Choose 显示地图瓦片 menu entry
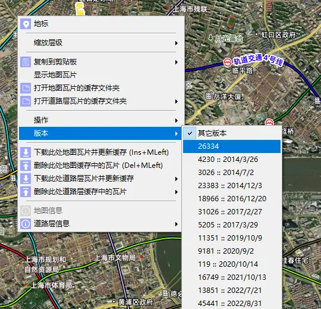 pyautogui.click(x=100, y=75)
